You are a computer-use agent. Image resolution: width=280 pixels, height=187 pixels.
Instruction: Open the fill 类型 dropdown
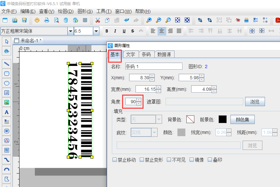[159, 119]
